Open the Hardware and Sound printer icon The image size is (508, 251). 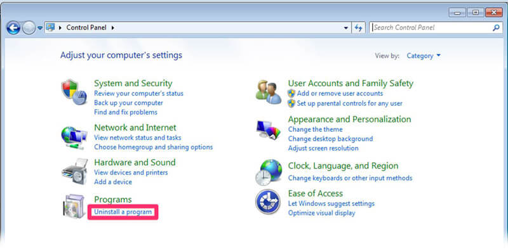point(74,171)
